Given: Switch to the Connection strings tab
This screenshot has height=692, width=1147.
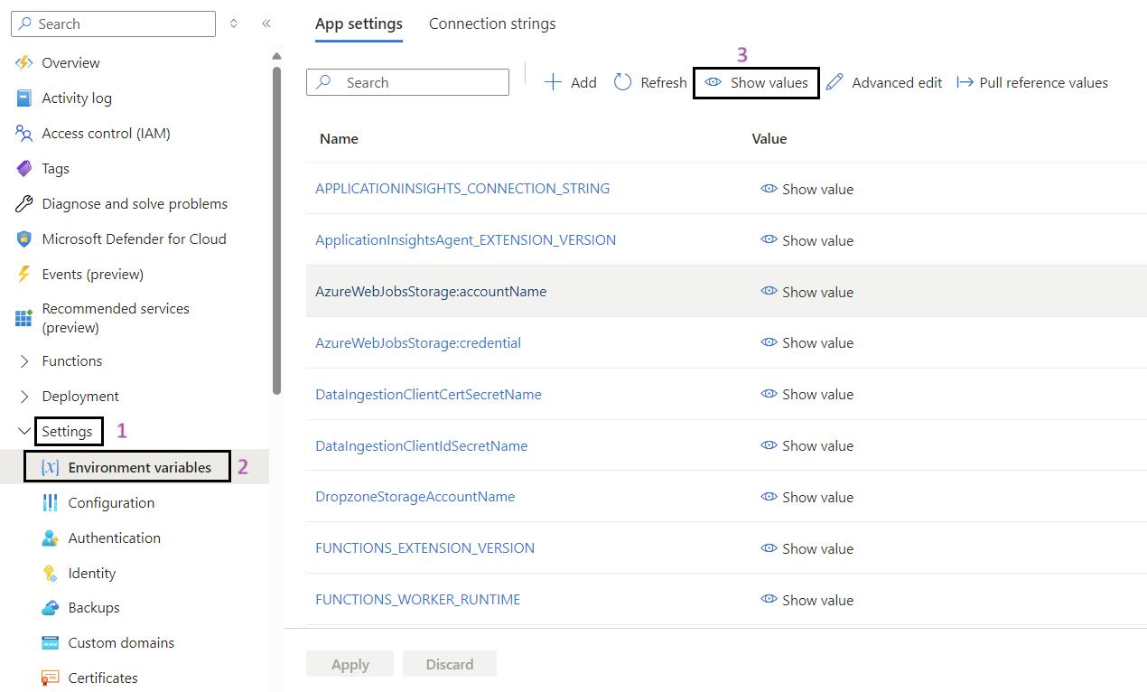Looking at the screenshot, I should pos(492,23).
